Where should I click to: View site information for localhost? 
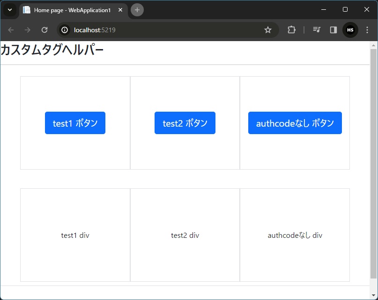pyautogui.click(x=65, y=30)
